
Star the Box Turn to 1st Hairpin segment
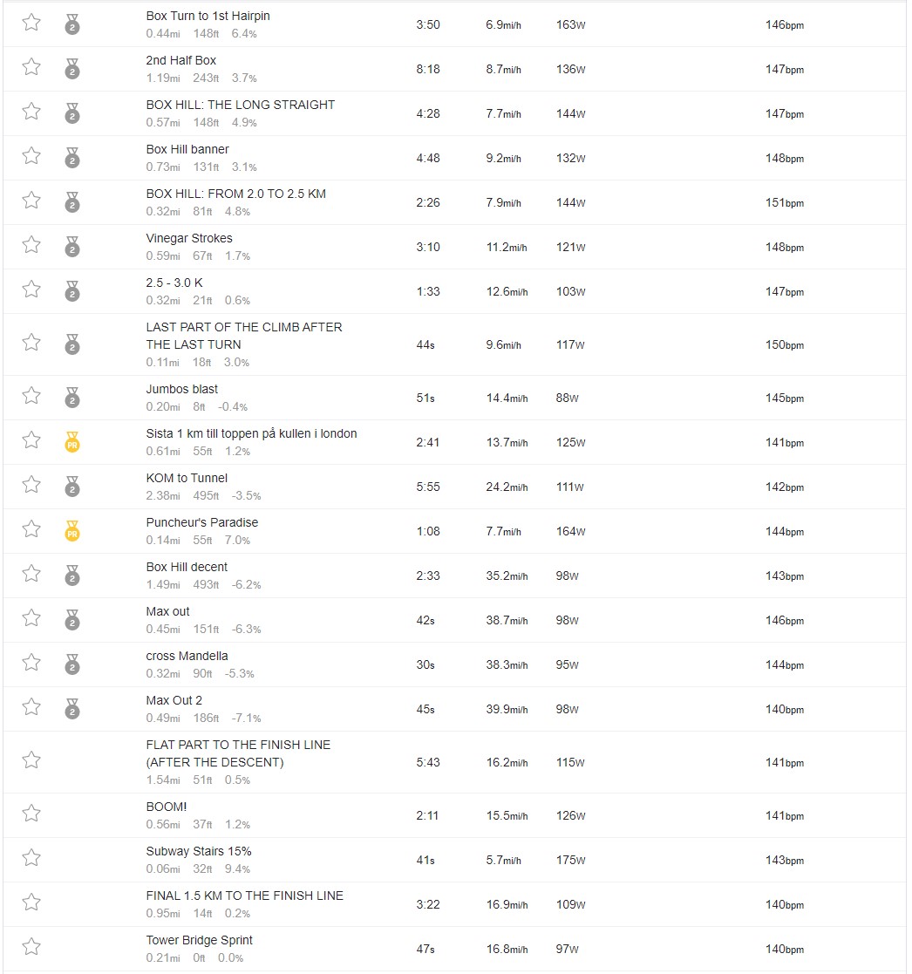coord(31,23)
